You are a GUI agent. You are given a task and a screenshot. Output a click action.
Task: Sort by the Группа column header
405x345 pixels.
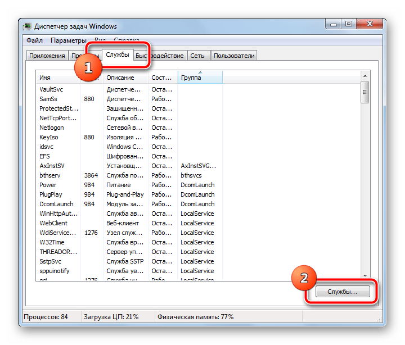pyautogui.click(x=200, y=78)
